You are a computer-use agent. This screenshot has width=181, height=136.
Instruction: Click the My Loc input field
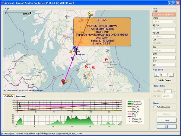(164, 37)
